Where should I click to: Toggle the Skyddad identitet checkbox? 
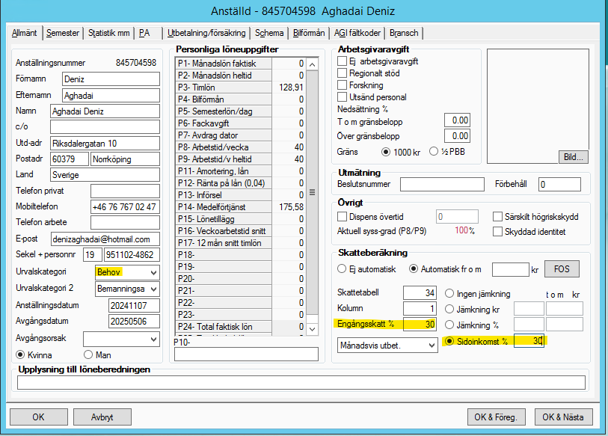[498, 232]
